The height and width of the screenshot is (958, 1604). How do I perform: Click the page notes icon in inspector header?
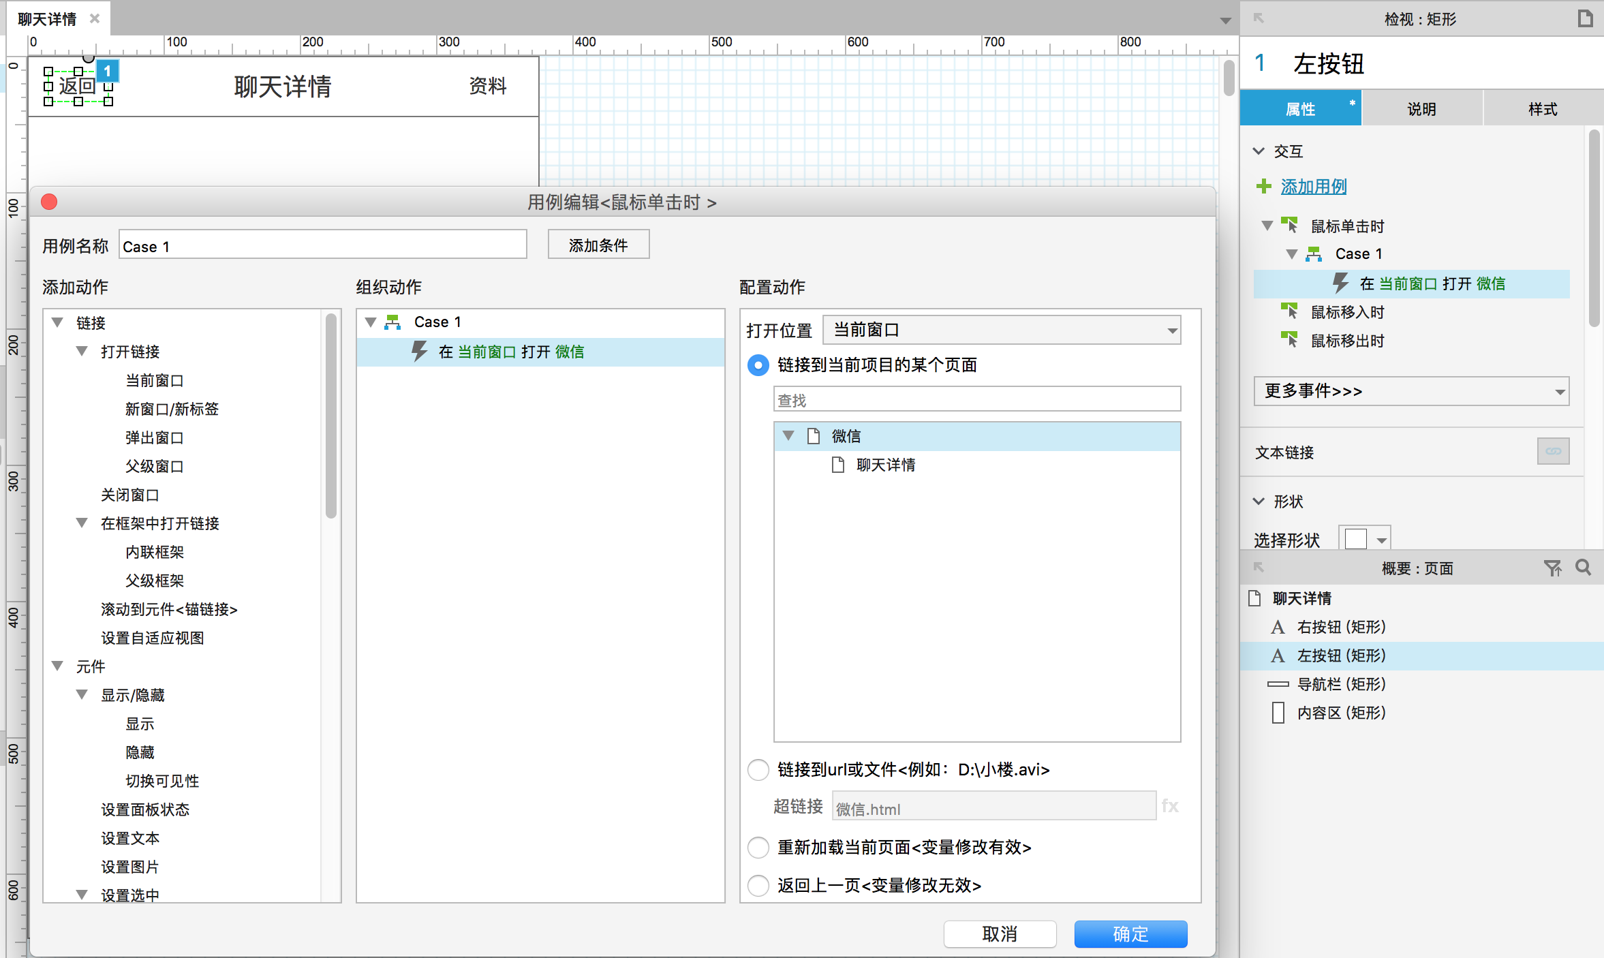pyautogui.click(x=1585, y=18)
